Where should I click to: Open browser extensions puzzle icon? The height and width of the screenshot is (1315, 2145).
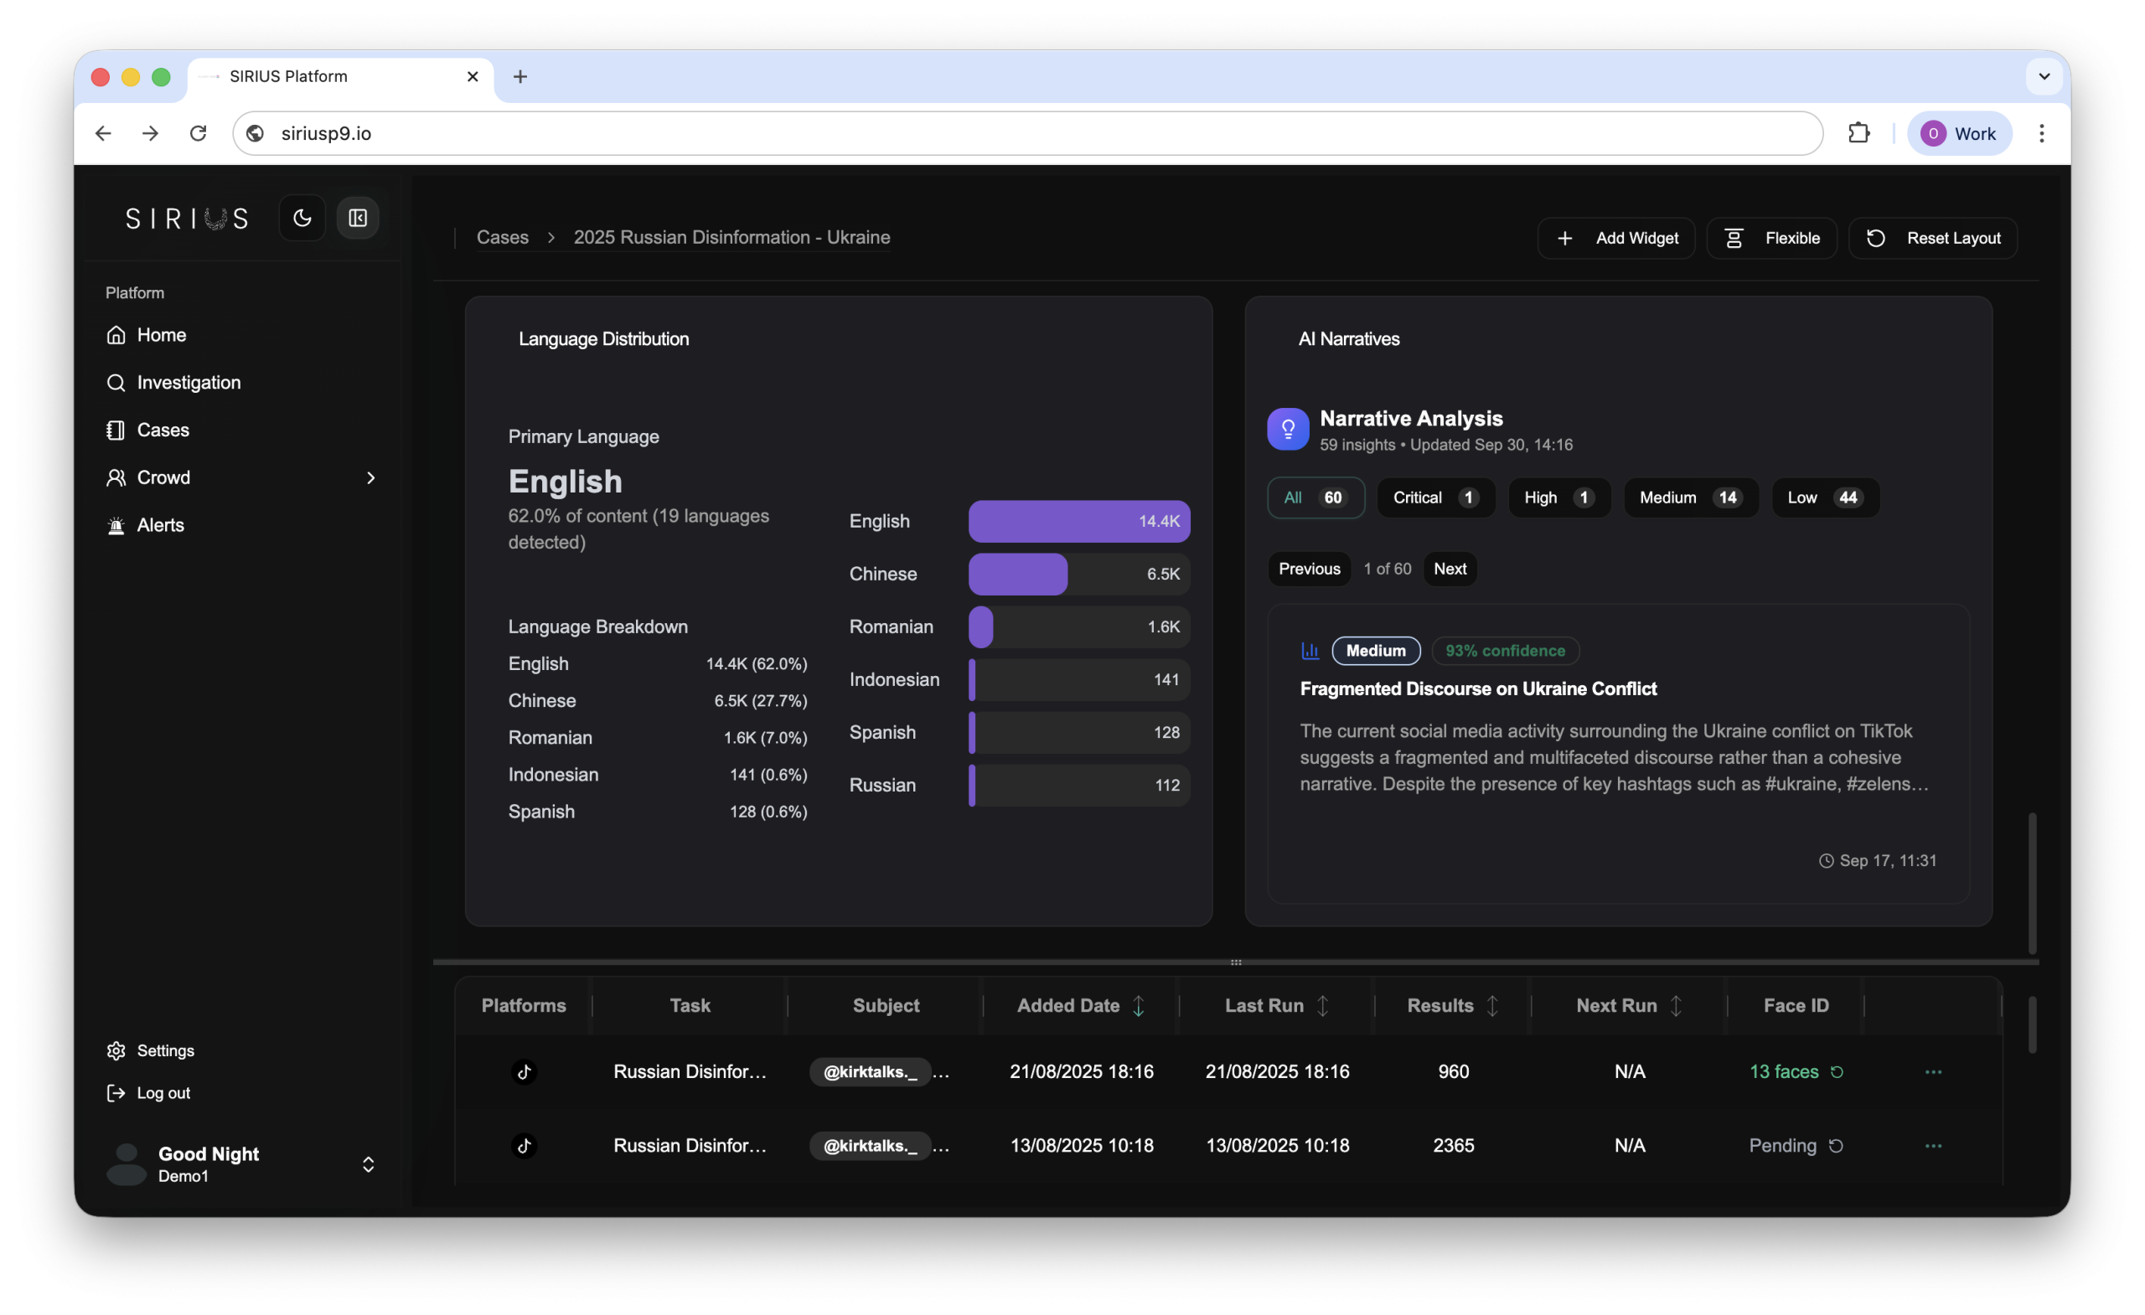[1858, 133]
